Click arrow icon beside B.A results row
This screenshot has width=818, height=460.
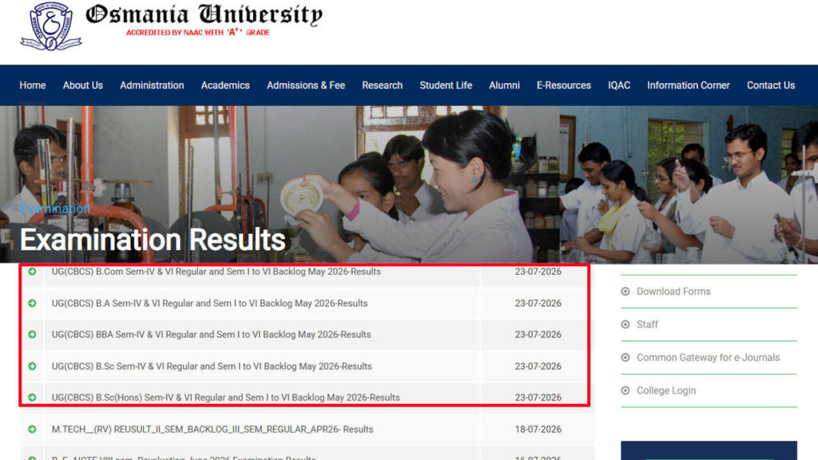32,303
